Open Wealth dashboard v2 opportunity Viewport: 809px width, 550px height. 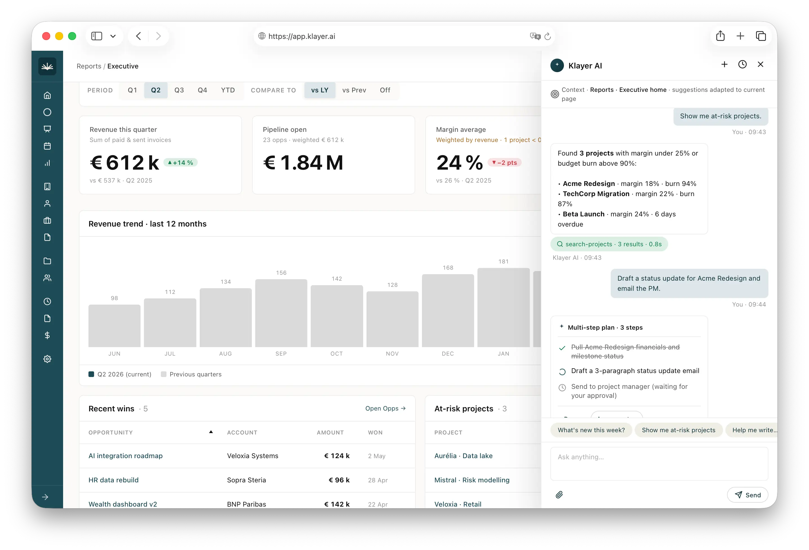[x=123, y=504]
